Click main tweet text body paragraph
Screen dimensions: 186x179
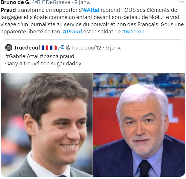pyautogui.click(x=92, y=21)
